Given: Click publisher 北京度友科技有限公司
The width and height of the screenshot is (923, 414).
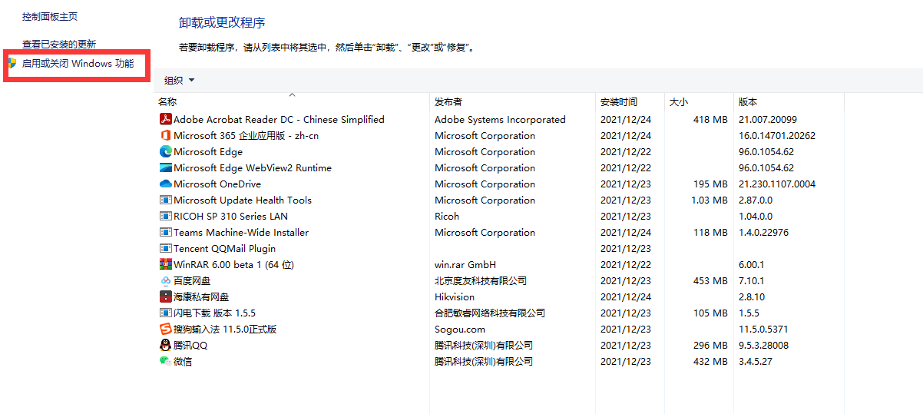Looking at the screenshot, I should pyautogui.click(x=481, y=280).
